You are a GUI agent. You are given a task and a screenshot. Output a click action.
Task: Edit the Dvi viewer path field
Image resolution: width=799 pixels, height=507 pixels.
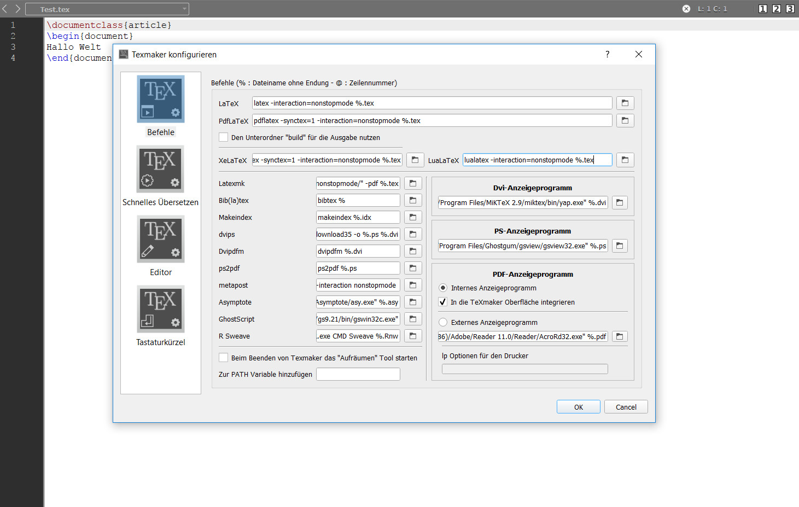point(523,202)
